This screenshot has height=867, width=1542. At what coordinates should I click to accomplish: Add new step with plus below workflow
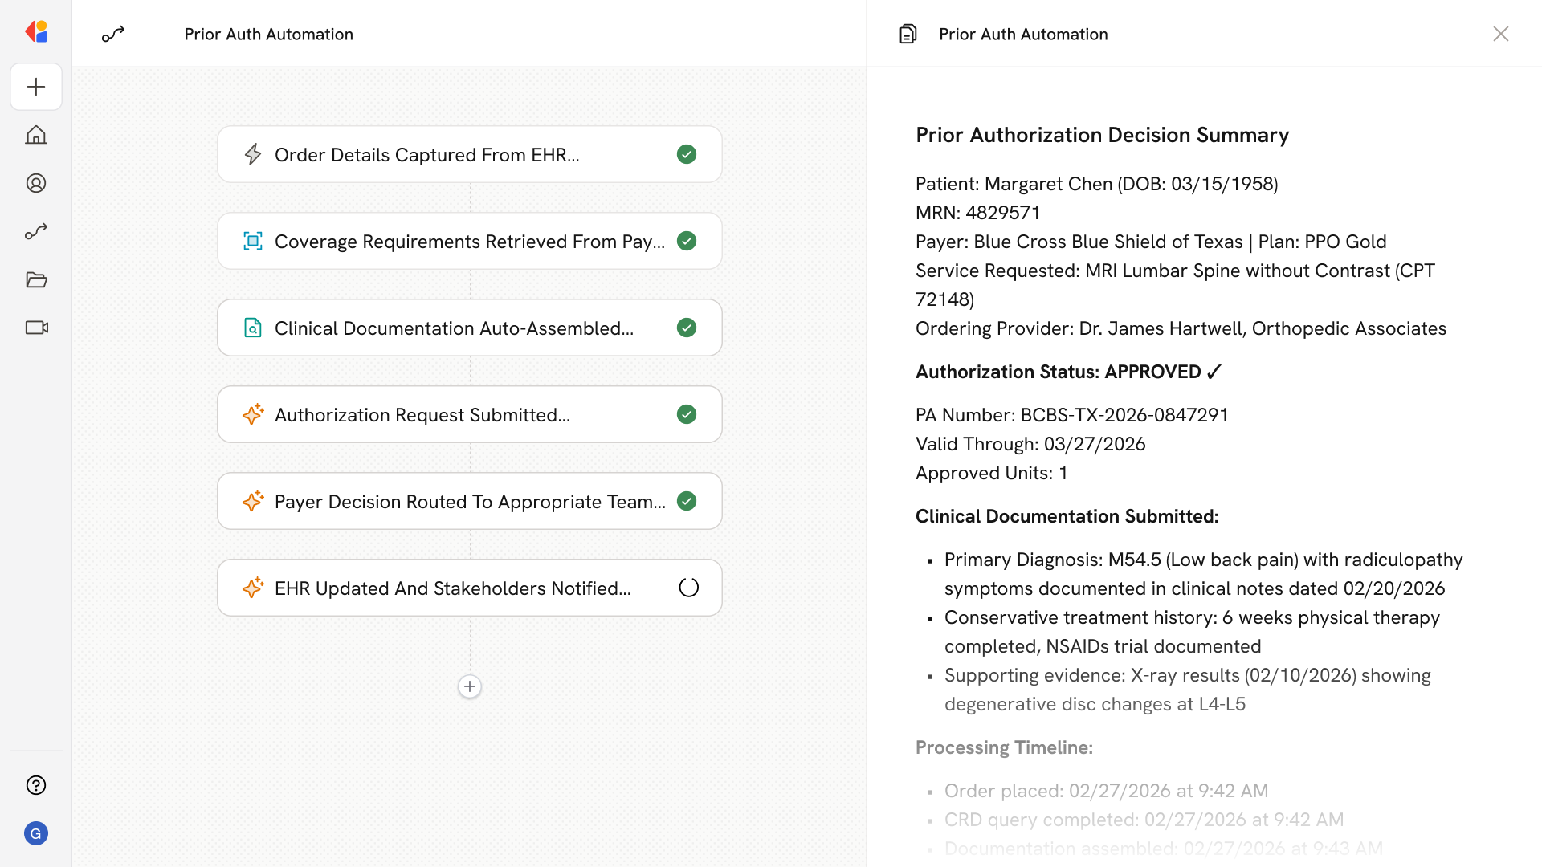point(470,686)
